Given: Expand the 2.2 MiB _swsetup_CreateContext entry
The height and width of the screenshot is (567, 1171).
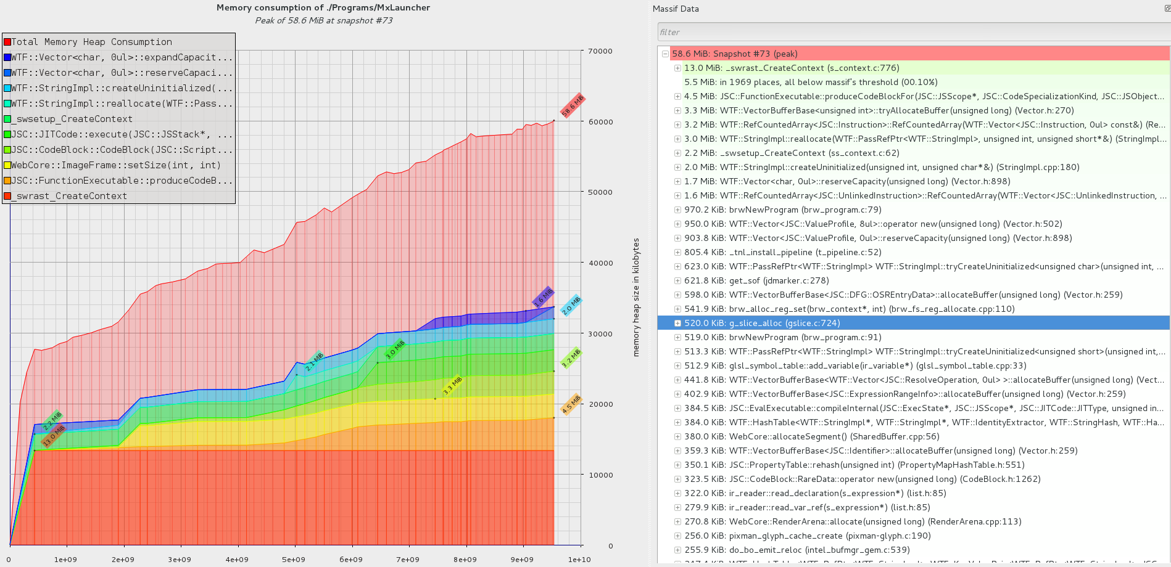Looking at the screenshot, I should (x=677, y=153).
